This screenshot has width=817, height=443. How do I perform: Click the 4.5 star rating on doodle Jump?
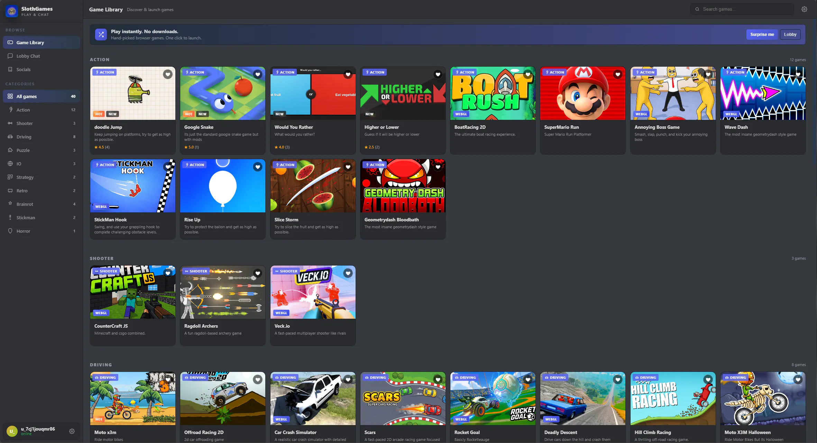[x=102, y=147]
